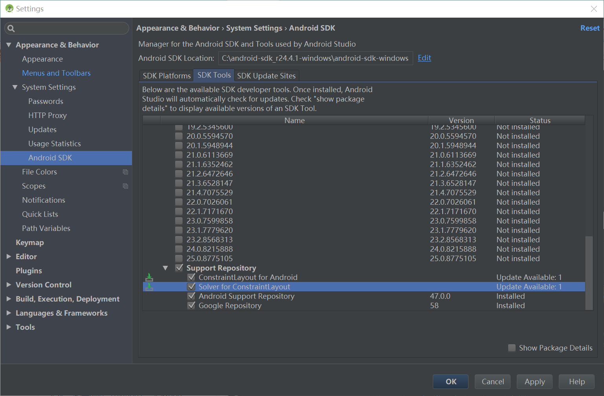Click the magnifier icon in settings search
This screenshot has width=604, height=396.
click(x=11, y=28)
